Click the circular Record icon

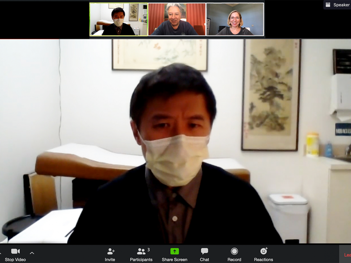(x=234, y=251)
